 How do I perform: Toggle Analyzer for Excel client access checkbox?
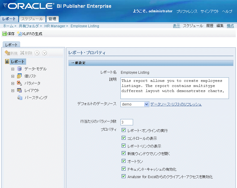click(x=123, y=176)
